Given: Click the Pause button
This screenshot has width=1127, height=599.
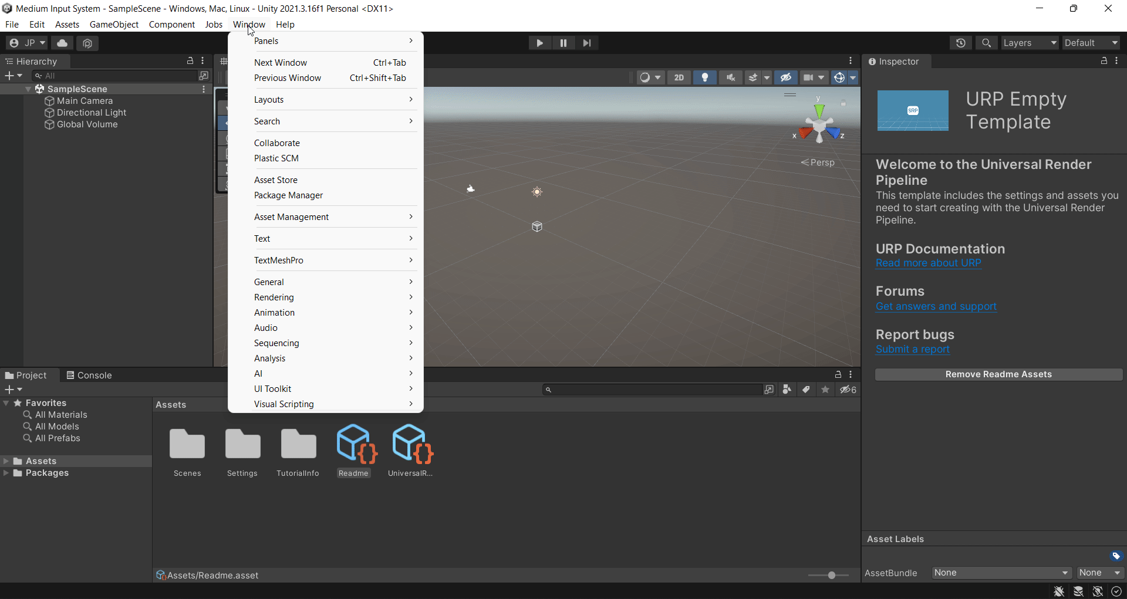Looking at the screenshot, I should pos(563,43).
